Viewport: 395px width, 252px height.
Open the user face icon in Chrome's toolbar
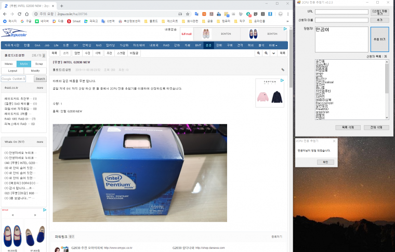(280, 14)
